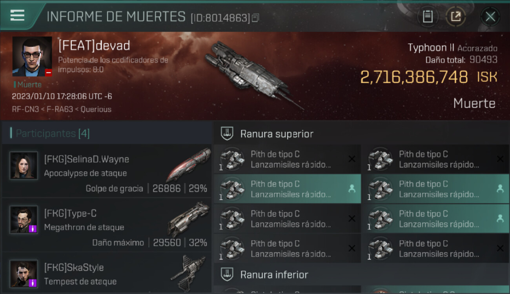The image size is (510, 294).
Task: Select the Ranura inferior shield icon
Action: [x=228, y=274]
